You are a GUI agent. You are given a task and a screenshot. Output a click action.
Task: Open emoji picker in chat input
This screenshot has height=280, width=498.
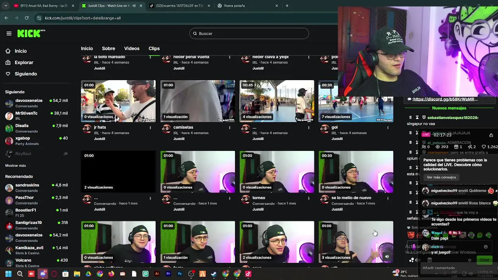pyautogui.click(x=486, y=247)
